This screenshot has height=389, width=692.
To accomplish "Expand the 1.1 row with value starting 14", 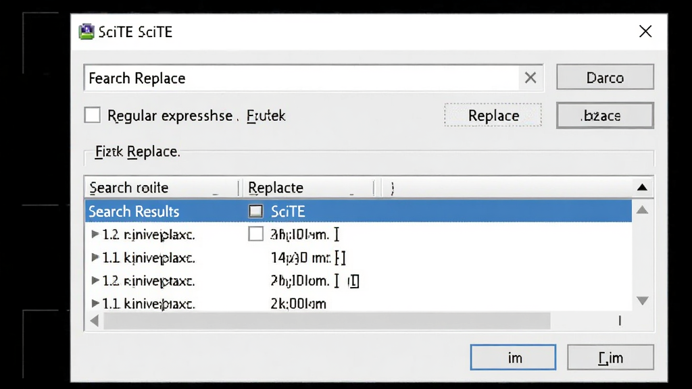I will pyautogui.click(x=95, y=257).
